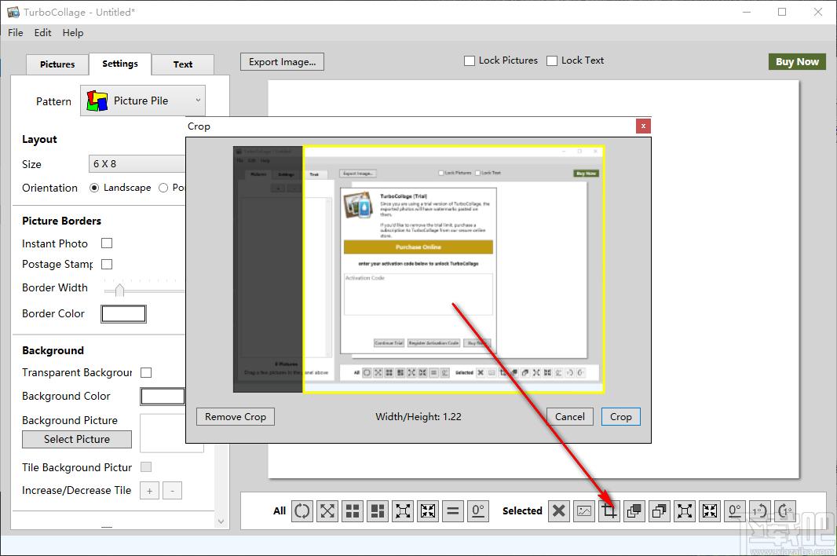This screenshot has width=837, height=556.
Task: Click the Remove Crop button
Action: pyautogui.click(x=236, y=416)
